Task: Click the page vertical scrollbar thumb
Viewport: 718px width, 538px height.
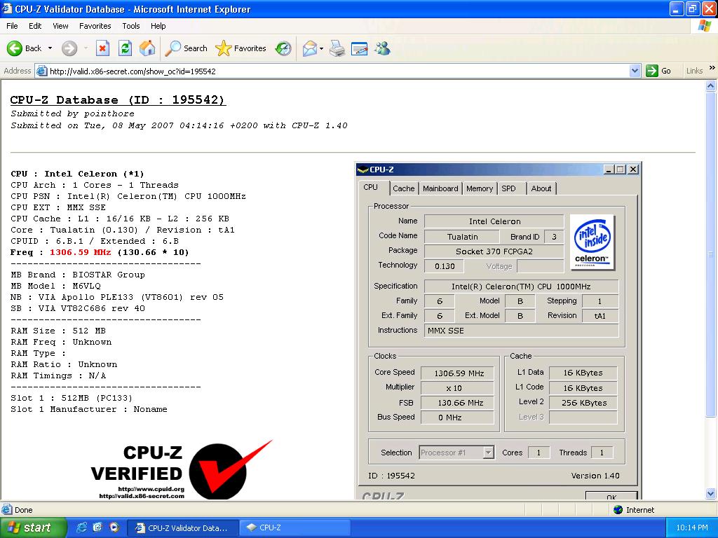Action: tap(711, 254)
